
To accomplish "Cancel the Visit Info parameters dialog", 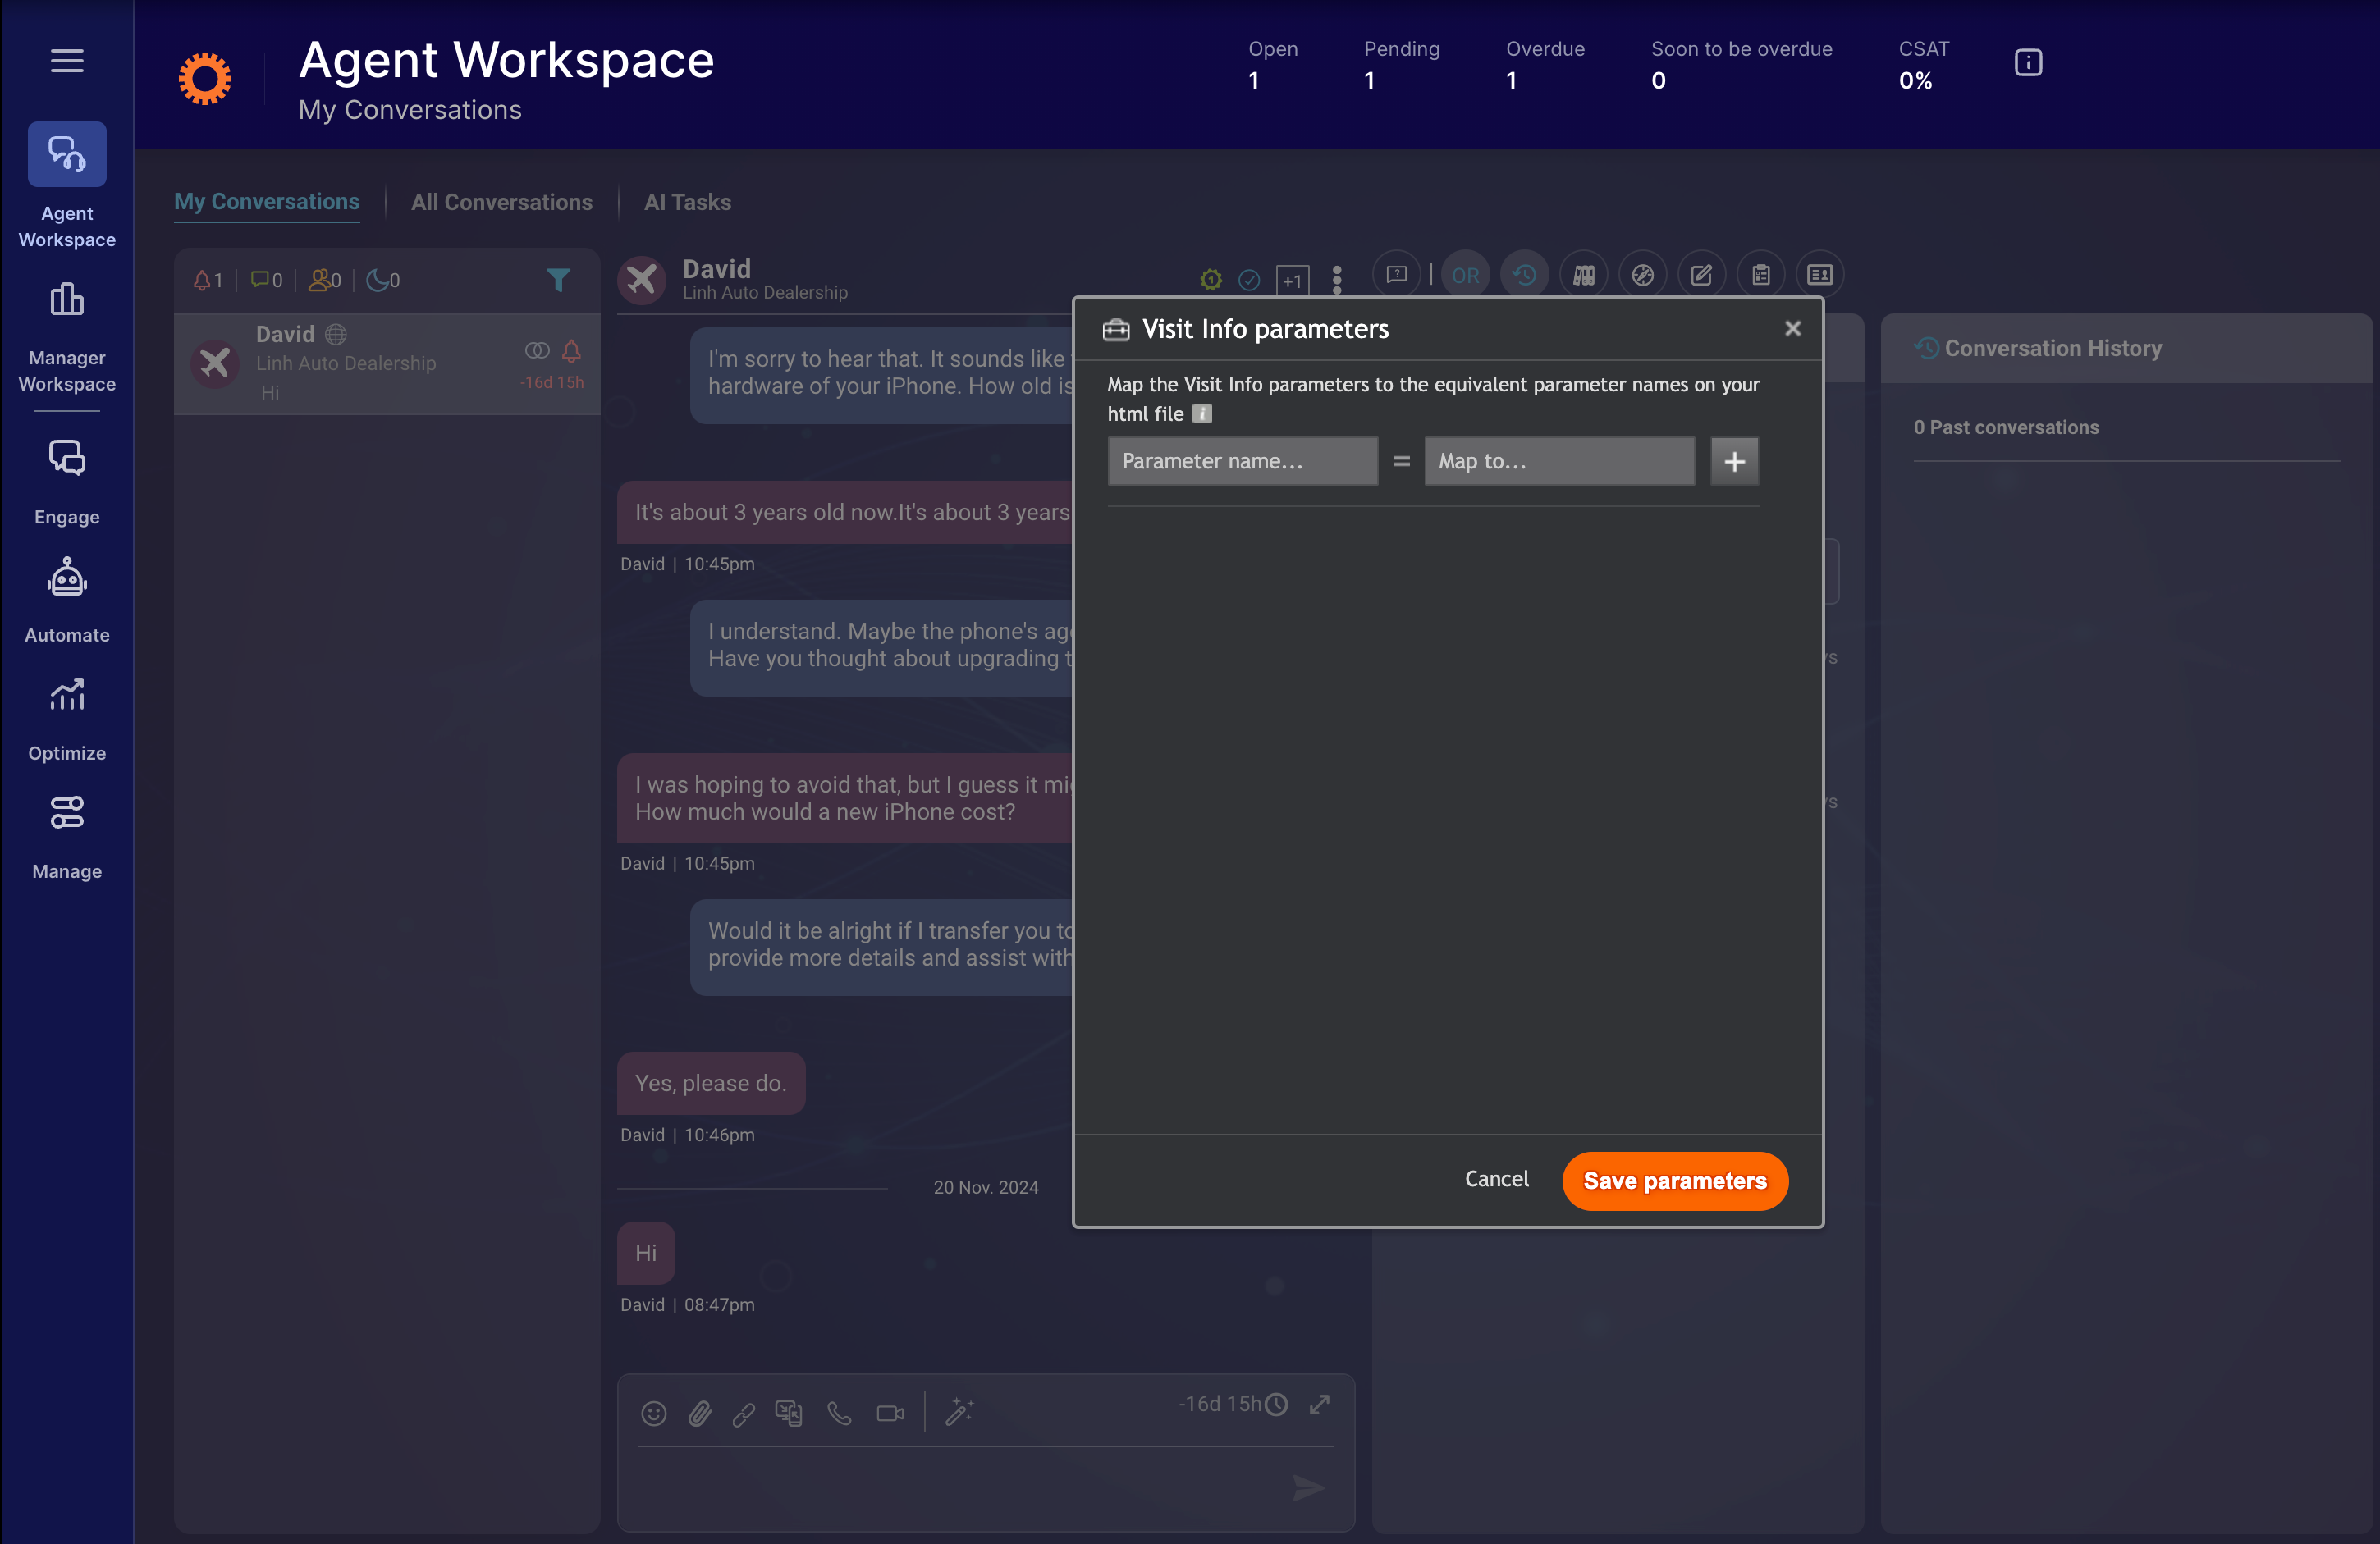I will coord(1496,1179).
